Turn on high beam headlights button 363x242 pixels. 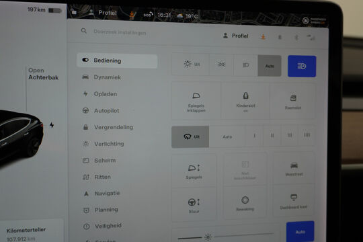[302, 67]
